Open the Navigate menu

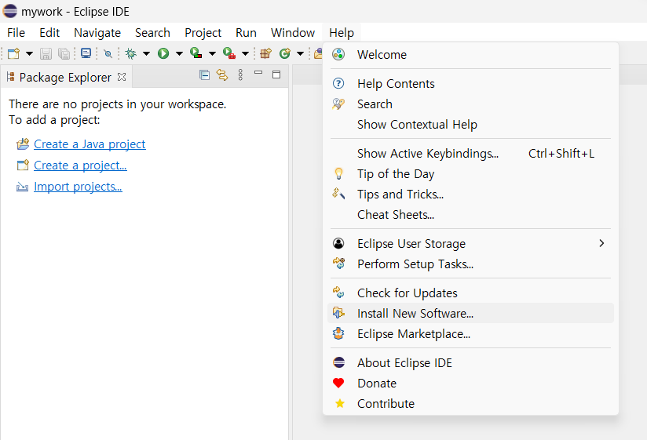(x=97, y=32)
